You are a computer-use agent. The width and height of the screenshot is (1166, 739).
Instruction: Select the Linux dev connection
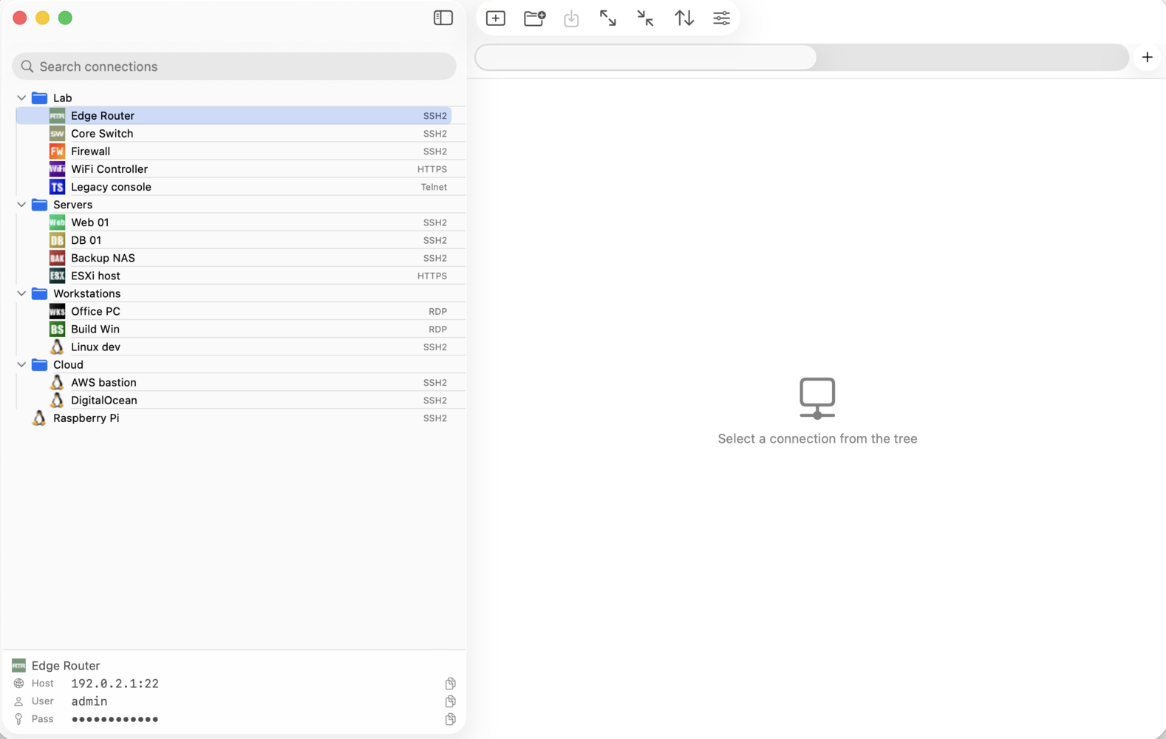click(x=233, y=347)
